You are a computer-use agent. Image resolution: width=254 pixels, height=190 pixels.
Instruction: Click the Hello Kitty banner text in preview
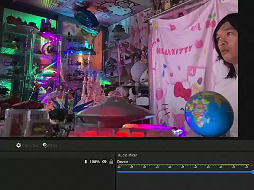tap(174, 50)
